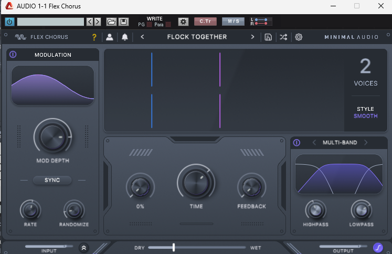Viewport: 392px width, 254px height.
Task: Toggle the PG write checkbox
Action: (x=149, y=25)
